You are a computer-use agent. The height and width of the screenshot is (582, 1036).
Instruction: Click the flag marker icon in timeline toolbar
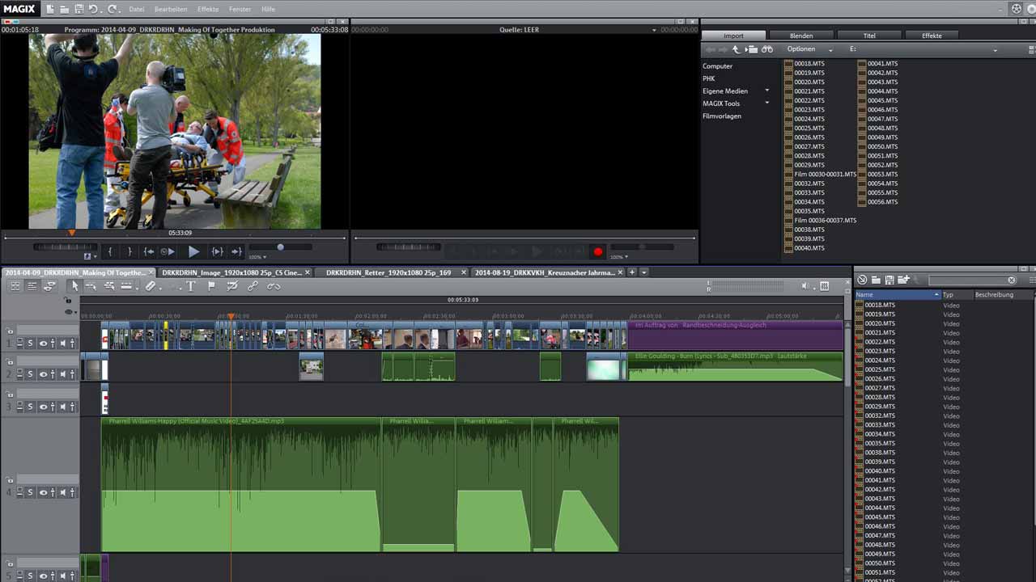[211, 286]
